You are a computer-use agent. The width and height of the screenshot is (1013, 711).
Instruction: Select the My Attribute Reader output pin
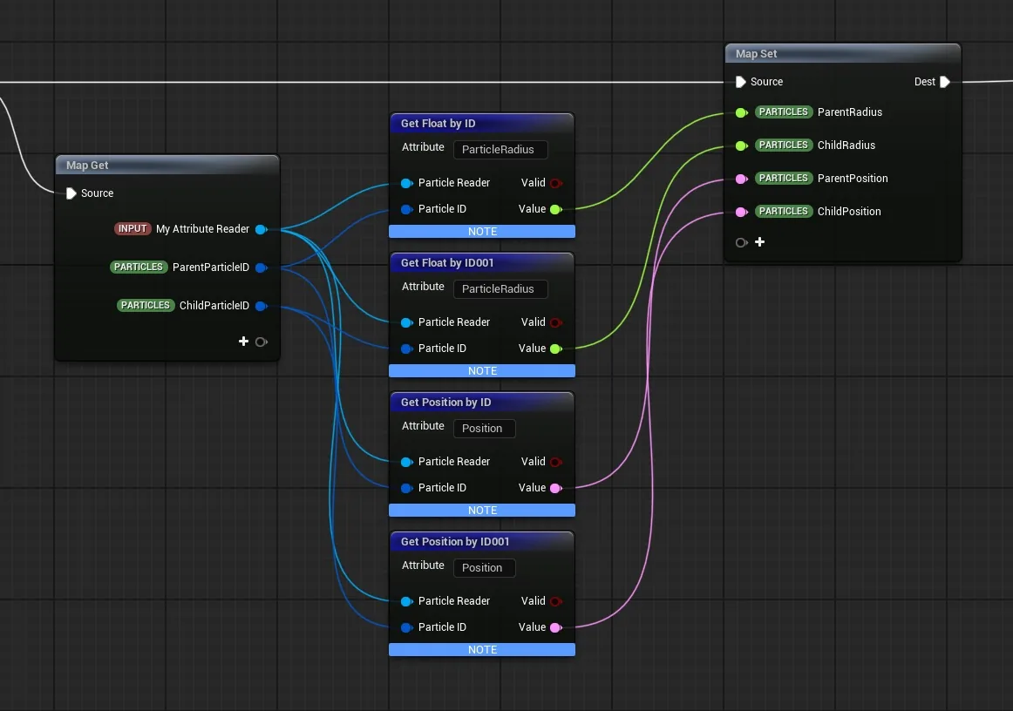pyautogui.click(x=261, y=229)
